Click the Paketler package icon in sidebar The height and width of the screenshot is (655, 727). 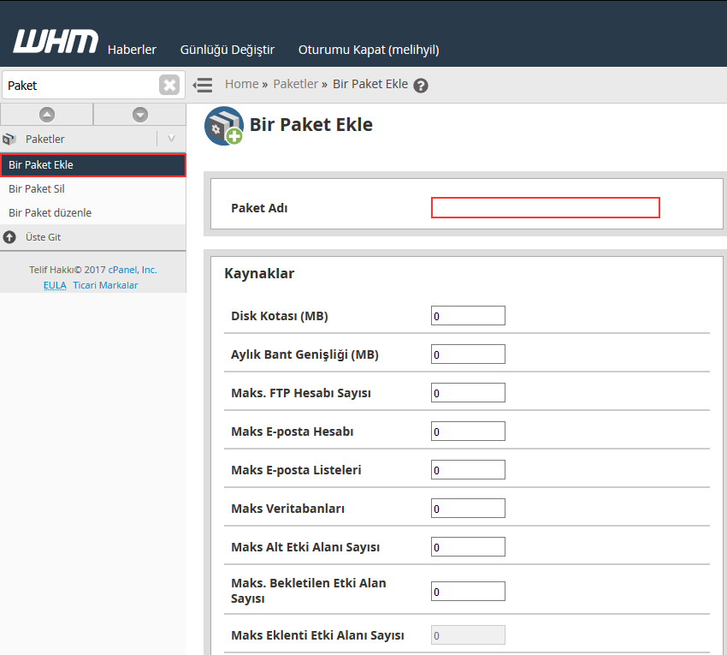(x=9, y=139)
